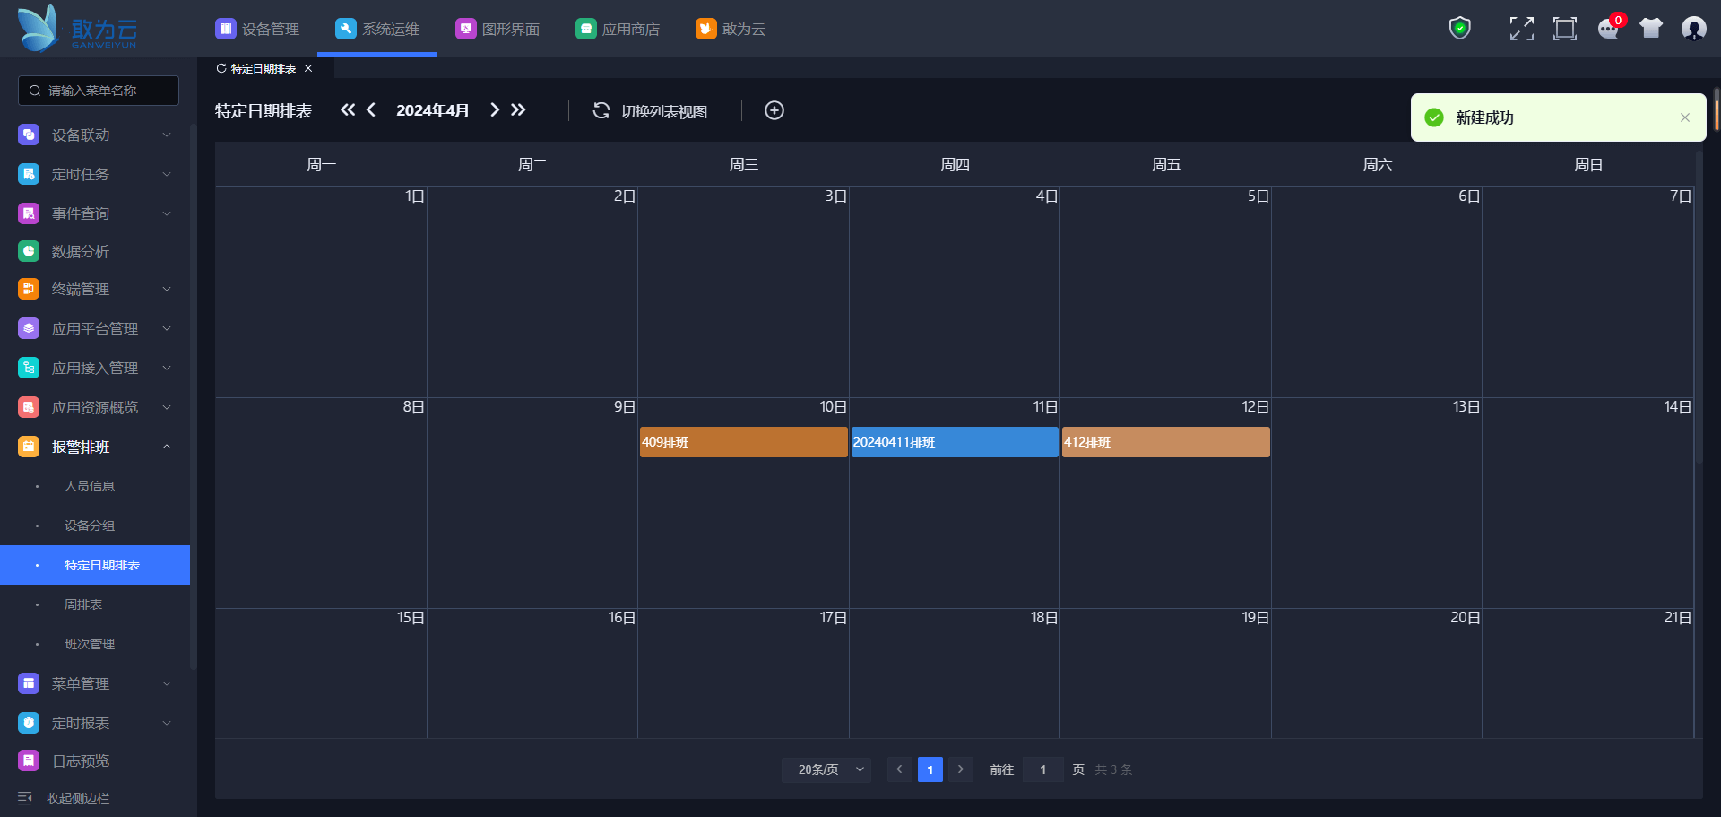Screen dimensions: 1721x817
Task: Enter fullscreen with the expand arrows icon
Action: [x=1521, y=29]
